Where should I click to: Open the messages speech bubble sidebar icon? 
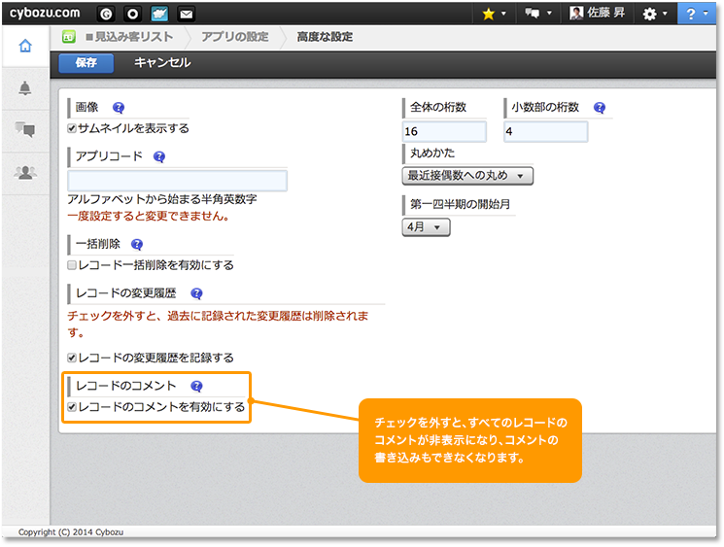(25, 130)
